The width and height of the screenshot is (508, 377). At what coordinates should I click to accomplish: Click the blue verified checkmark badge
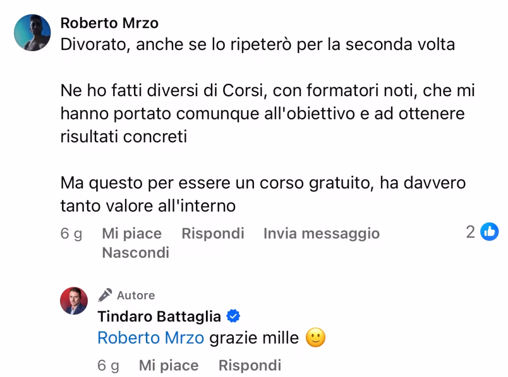click(x=233, y=316)
